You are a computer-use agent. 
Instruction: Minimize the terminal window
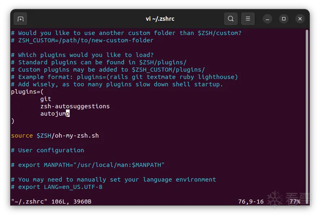(x=267, y=19)
